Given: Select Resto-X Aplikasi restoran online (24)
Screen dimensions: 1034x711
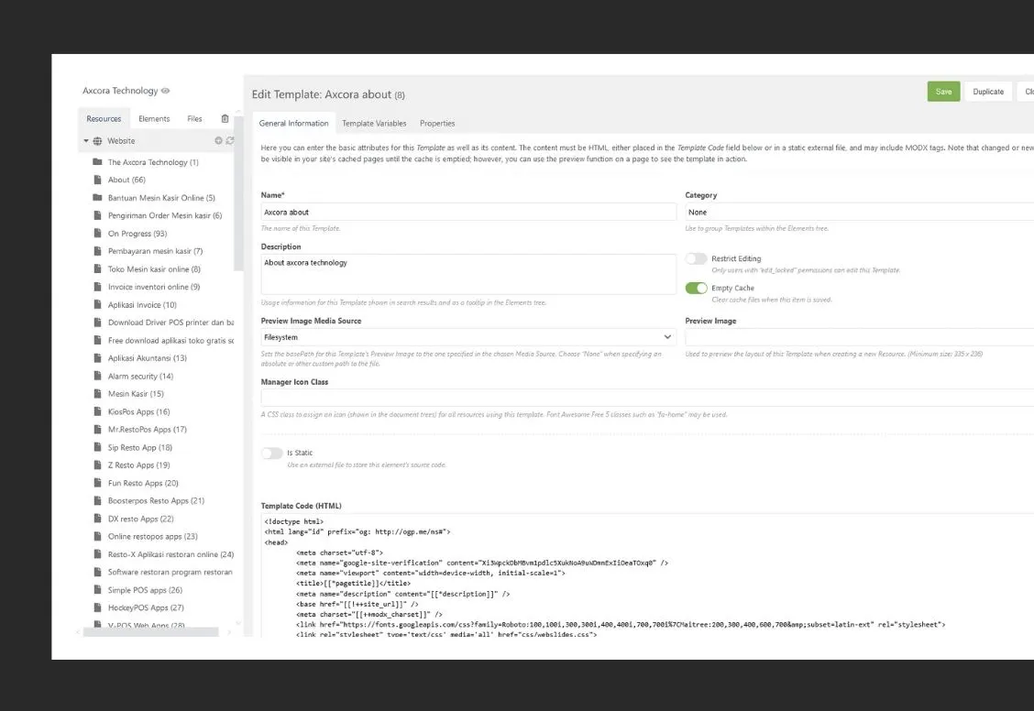Looking at the screenshot, I should [170, 554].
